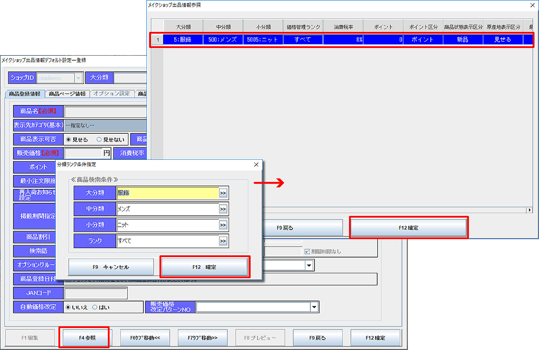Click cell '500:メンズ' in grid

[x=223, y=39]
